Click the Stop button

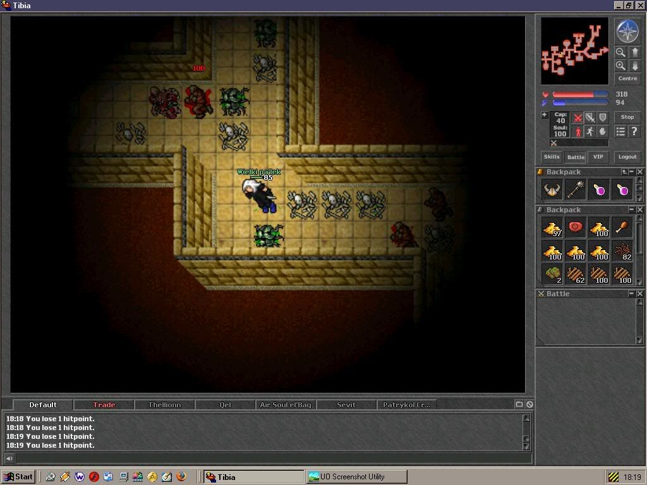coord(627,117)
